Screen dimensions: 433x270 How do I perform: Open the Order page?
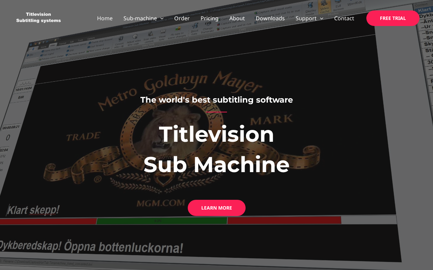coord(182,18)
